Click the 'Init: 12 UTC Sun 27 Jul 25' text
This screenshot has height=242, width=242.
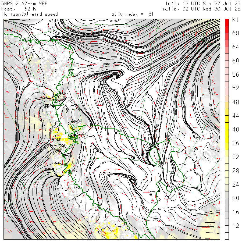203,3
